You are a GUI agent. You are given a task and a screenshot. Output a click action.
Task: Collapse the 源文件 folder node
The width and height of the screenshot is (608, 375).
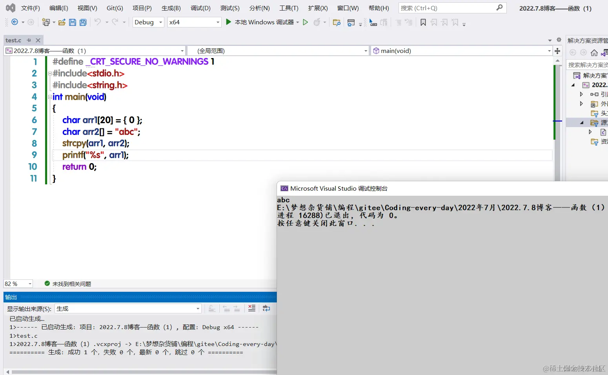pyautogui.click(x=582, y=123)
